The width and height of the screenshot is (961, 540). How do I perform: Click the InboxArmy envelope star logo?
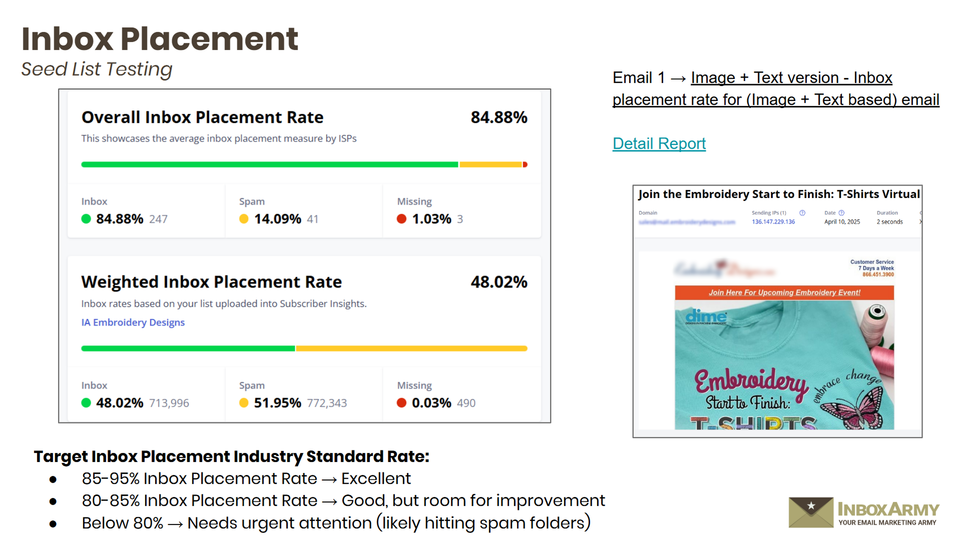point(811,511)
